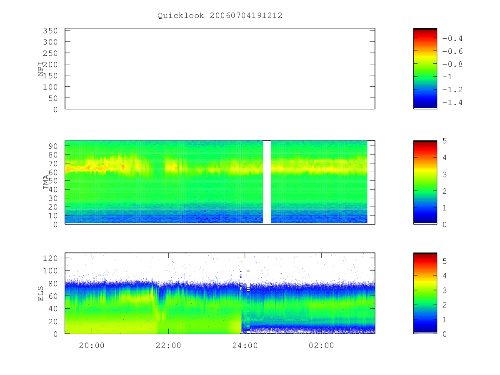Click the ELS spectrogram panel
The image size is (500, 375).
[220, 293]
